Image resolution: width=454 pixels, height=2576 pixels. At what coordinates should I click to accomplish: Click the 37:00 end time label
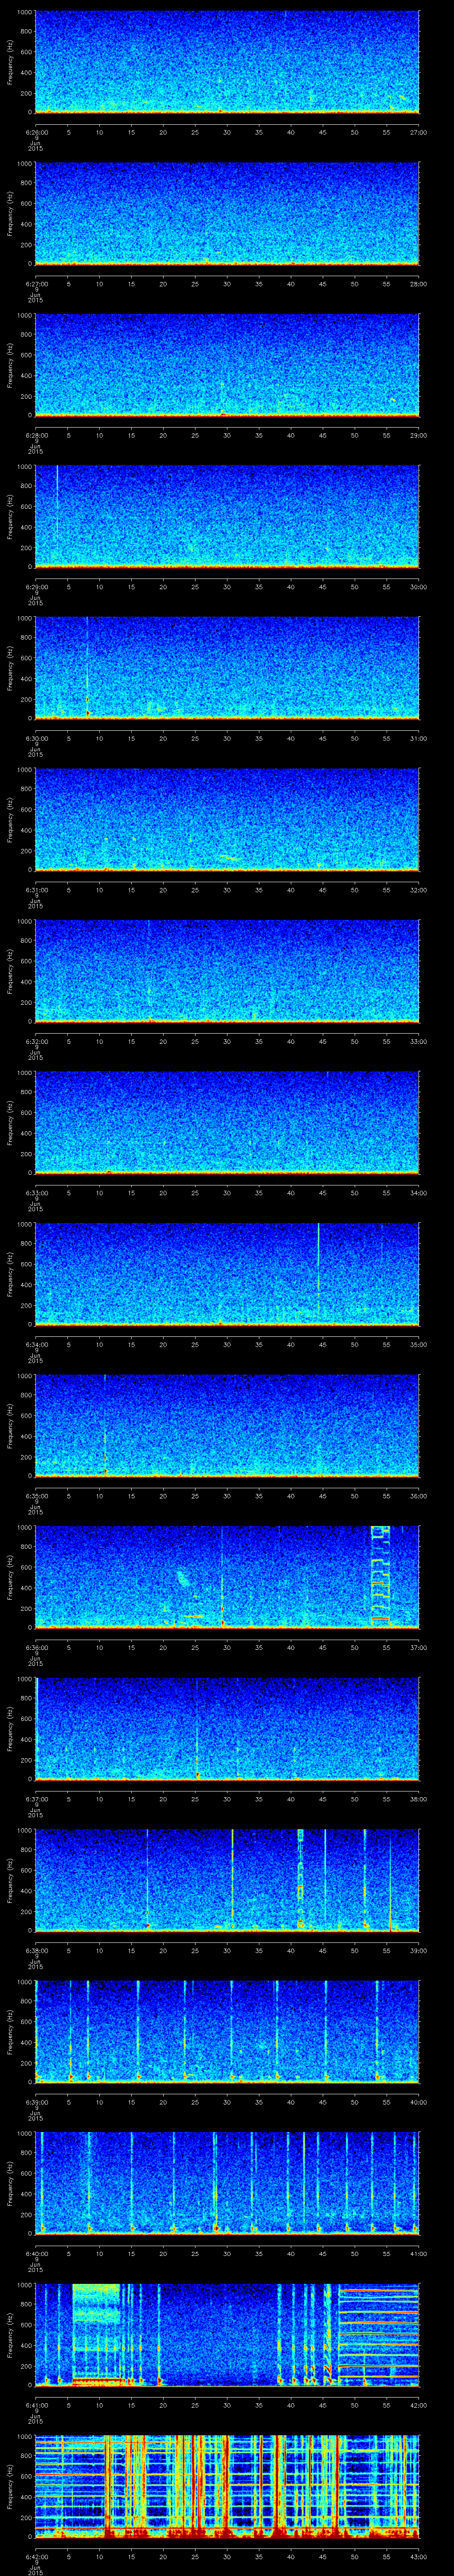(418, 1647)
